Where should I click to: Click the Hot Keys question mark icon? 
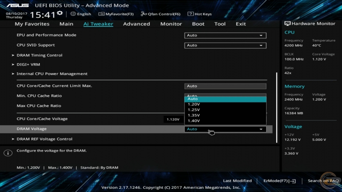click(190, 14)
